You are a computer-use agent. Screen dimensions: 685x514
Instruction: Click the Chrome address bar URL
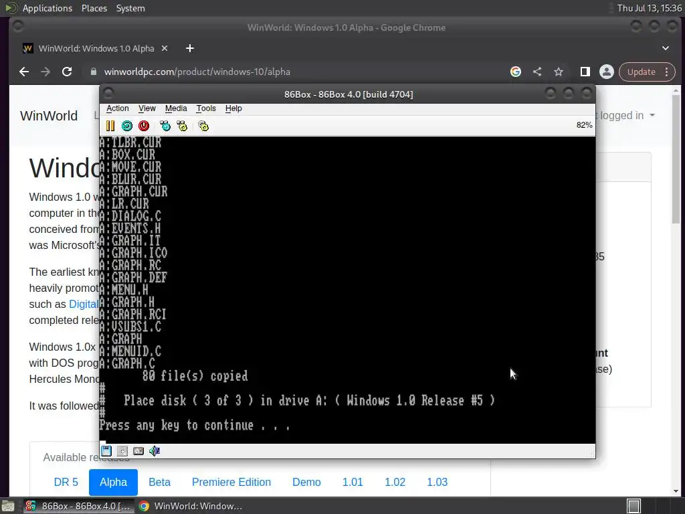pyautogui.click(x=197, y=72)
